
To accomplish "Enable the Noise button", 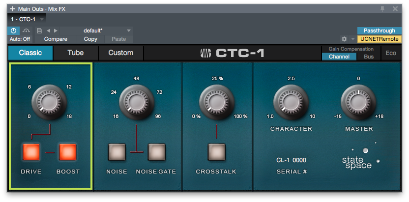I will pyautogui.click(x=117, y=152).
